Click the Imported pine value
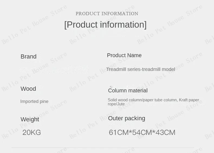This screenshot has width=214, height=153. [x=34, y=101]
